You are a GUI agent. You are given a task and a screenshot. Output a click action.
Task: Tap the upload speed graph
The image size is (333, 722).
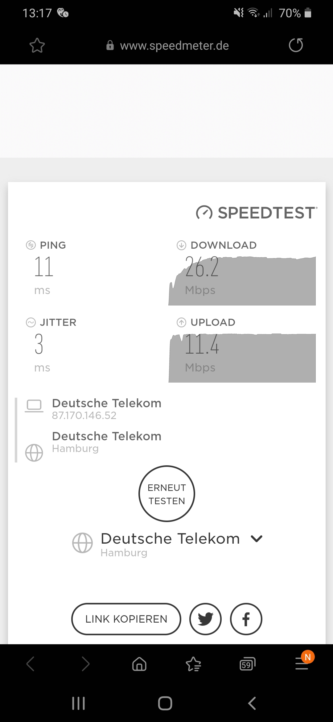(x=242, y=358)
